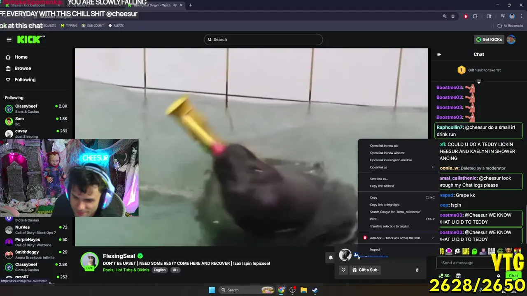Pick the skull emote in quick emotes

click(457, 251)
